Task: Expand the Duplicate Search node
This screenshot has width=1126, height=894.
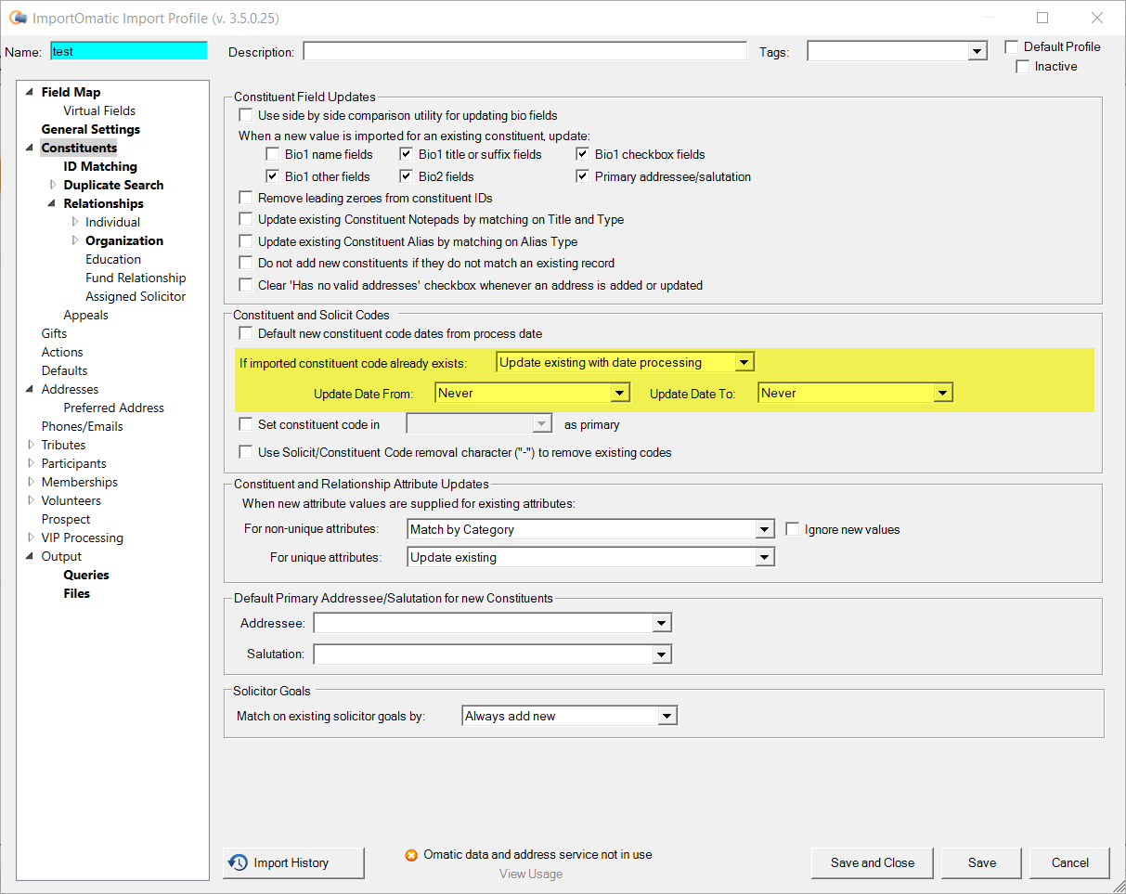Action: coord(53,185)
